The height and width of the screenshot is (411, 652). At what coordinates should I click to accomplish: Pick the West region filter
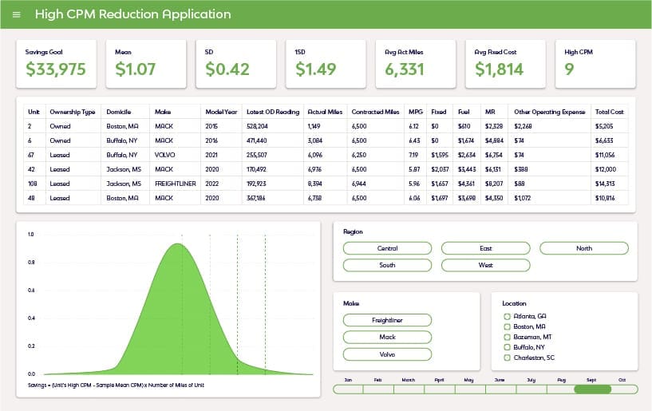tap(486, 266)
